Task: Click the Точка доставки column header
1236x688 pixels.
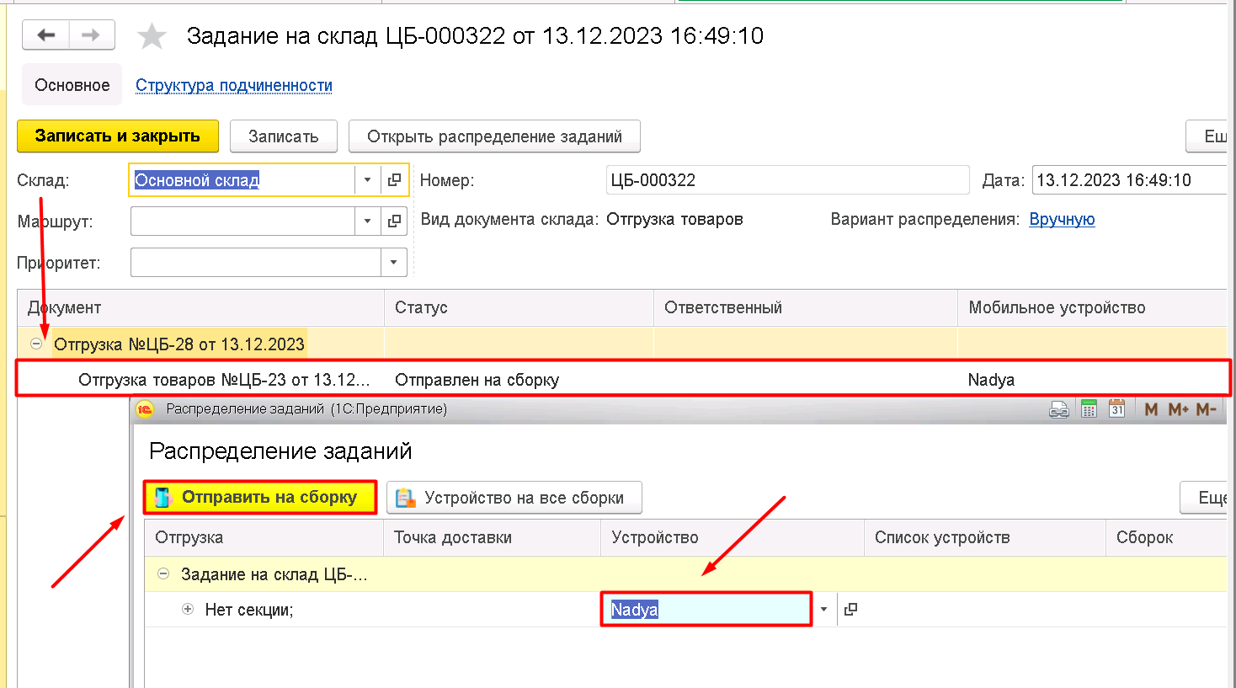Action: coord(493,537)
